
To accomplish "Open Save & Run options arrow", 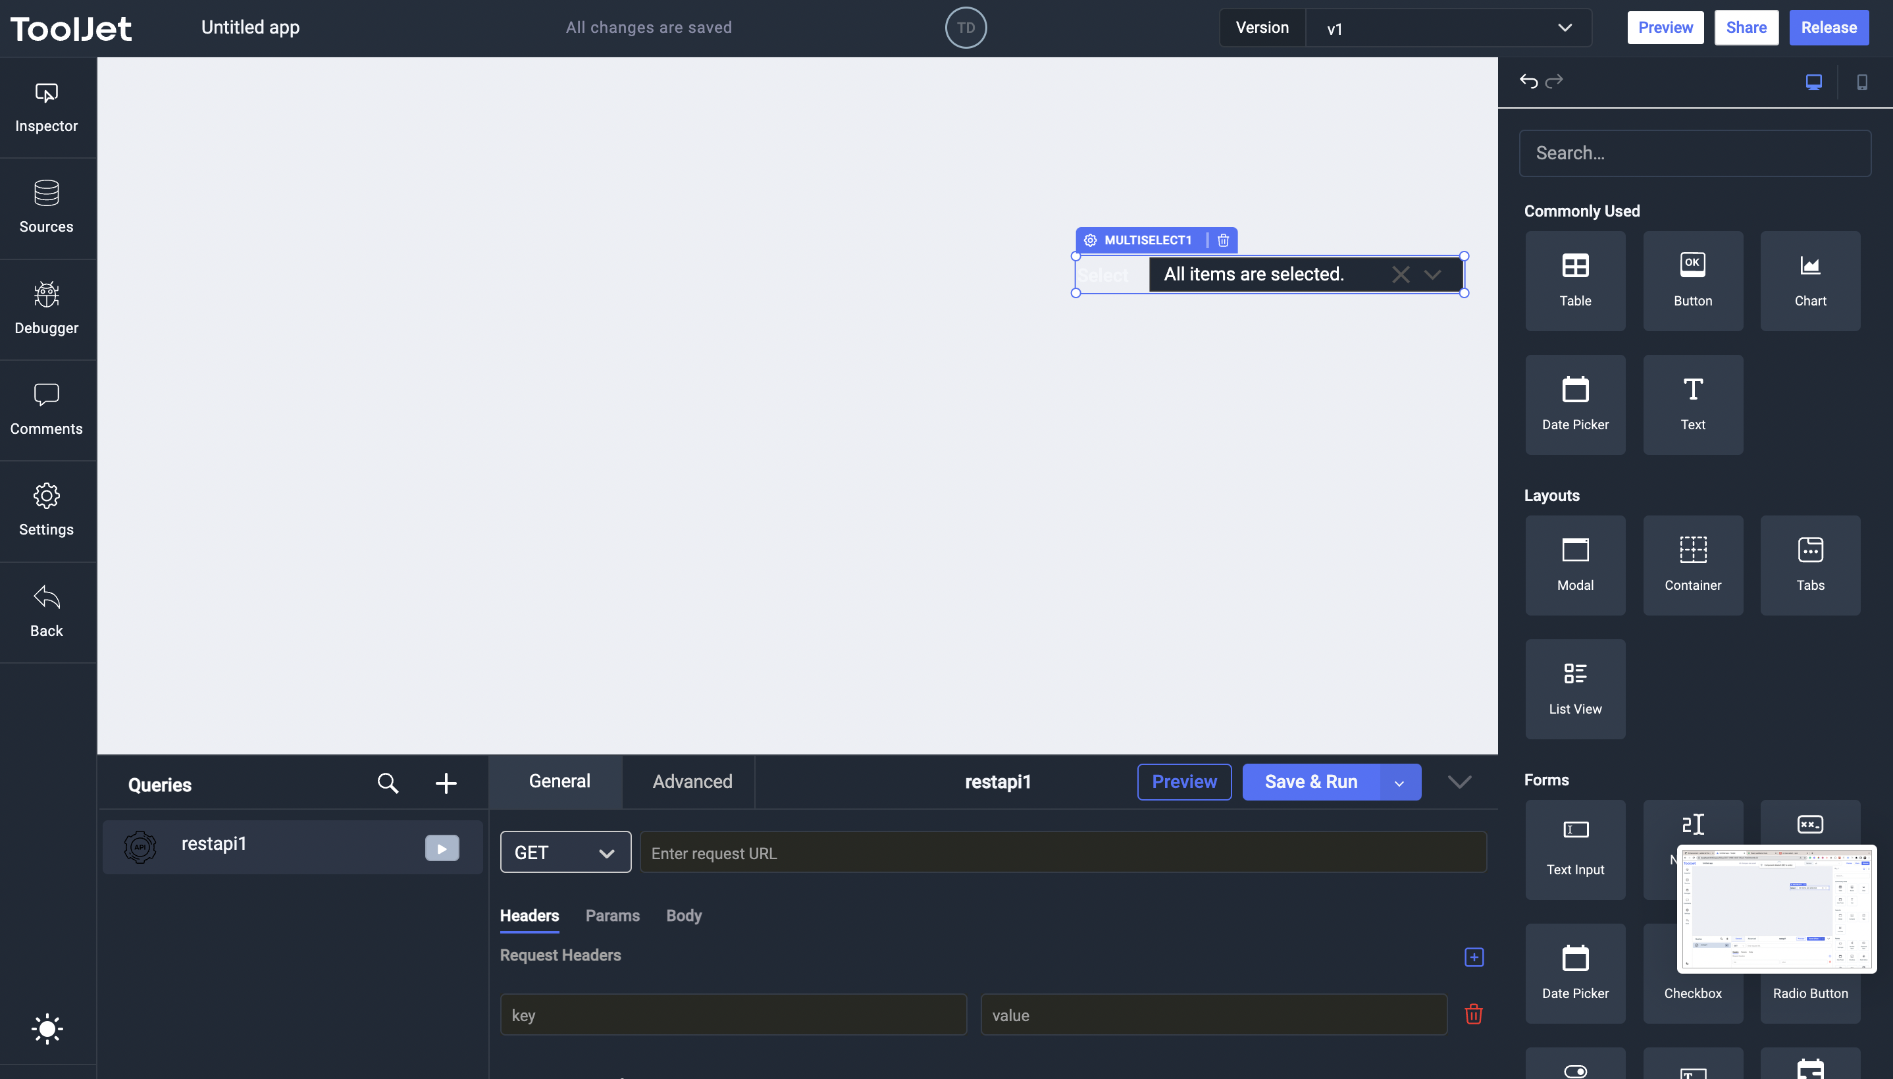I will click(x=1399, y=783).
